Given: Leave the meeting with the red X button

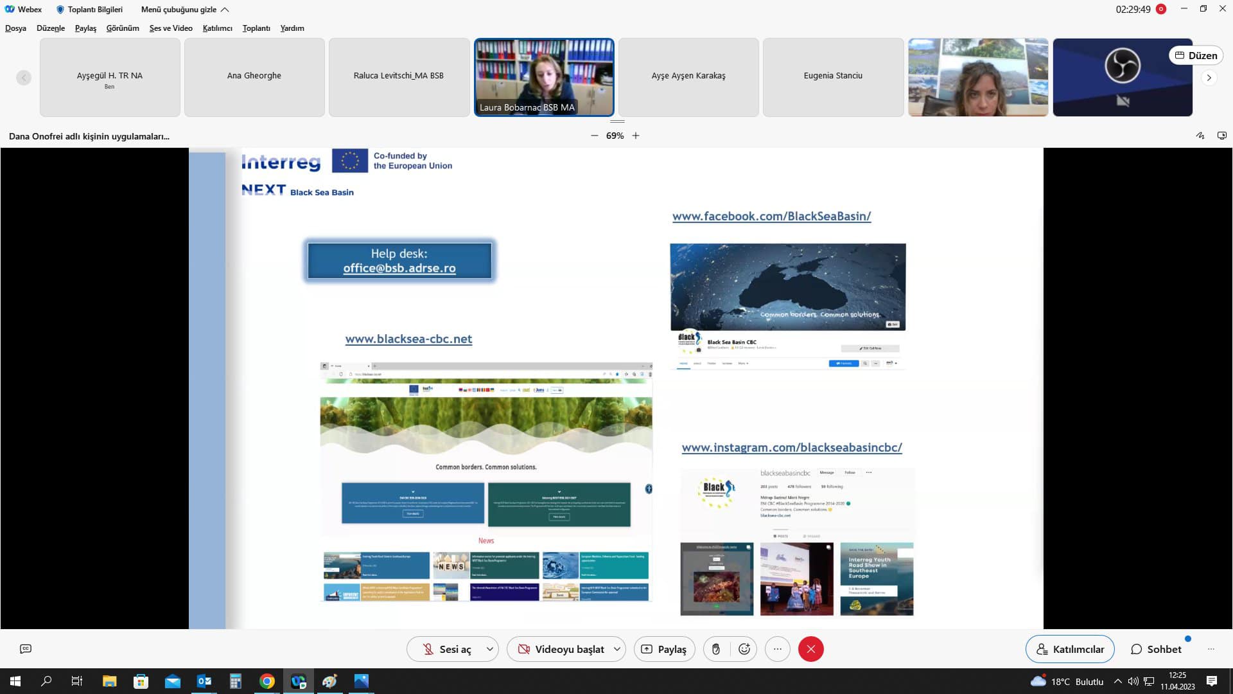Looking at the screenshot, I should 810,649.
